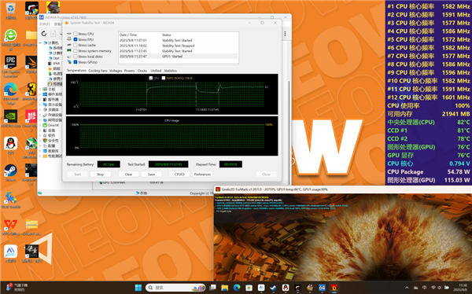The image size is (472, 294).
Task: Open the Statistics tab
Action: coord(171,71)
